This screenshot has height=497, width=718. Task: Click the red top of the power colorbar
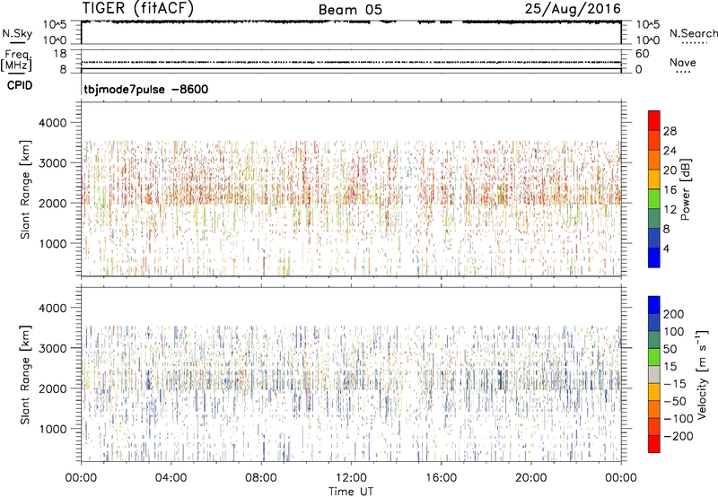coord(654,120)
